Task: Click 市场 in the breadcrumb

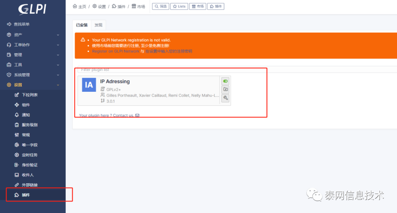Action: pos(138,6)
